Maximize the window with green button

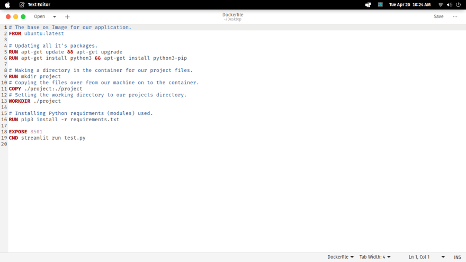(x=23, y=17)
